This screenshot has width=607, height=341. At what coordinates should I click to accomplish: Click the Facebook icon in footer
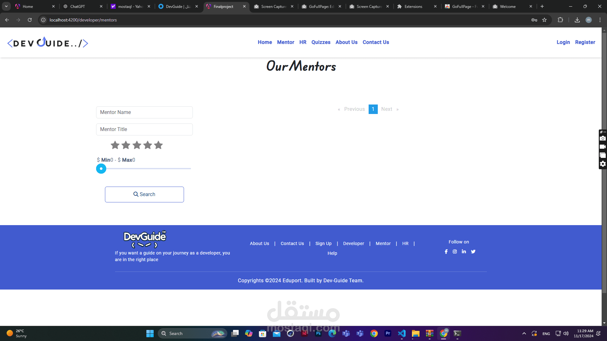pos(446,252)
